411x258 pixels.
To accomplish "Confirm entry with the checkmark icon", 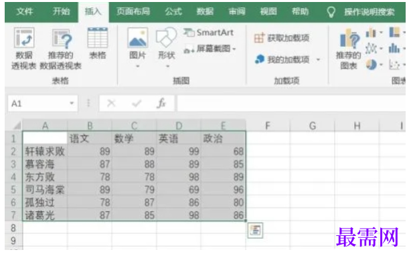I will click(137, 104).
